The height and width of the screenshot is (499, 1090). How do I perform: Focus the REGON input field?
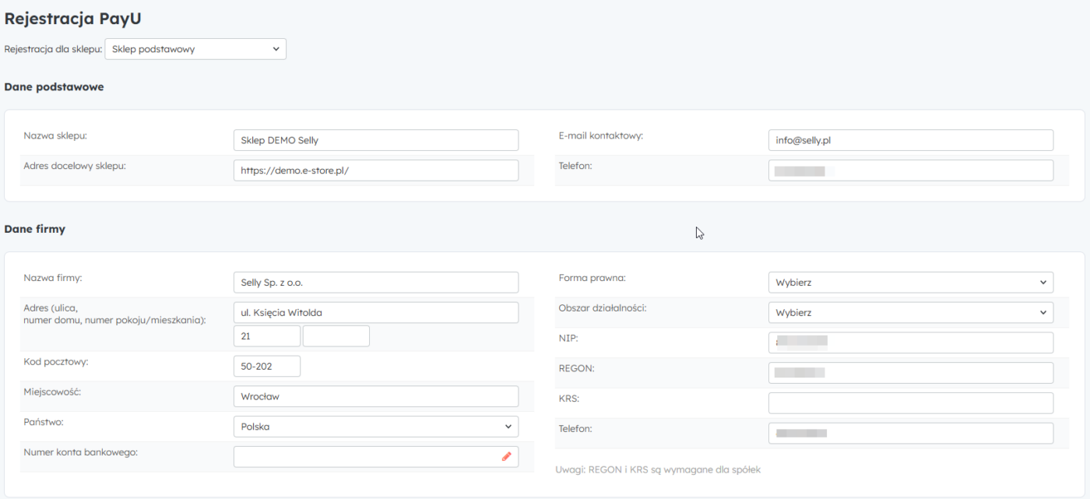click(x=910, y=373)
